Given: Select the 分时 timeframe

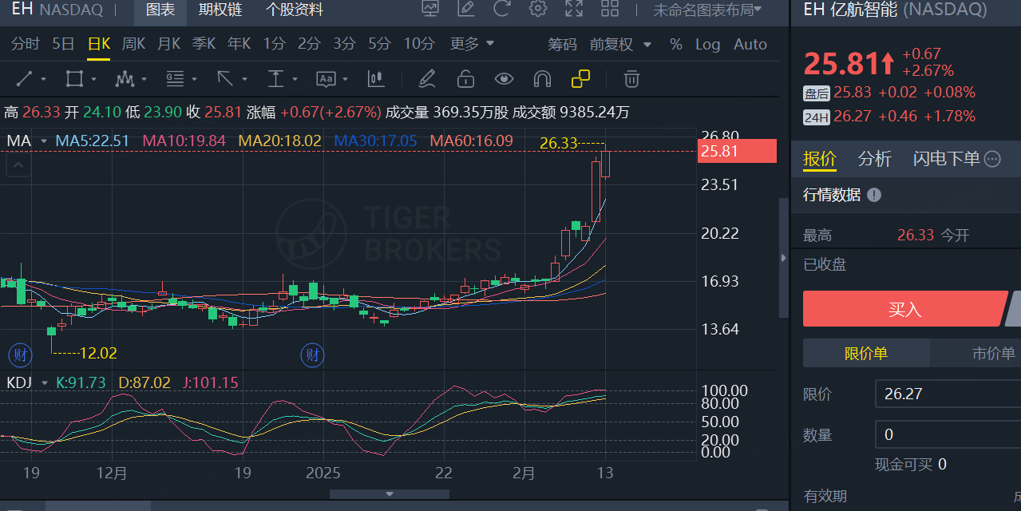Looking at the screenshot, I should [x=26, y=44].
